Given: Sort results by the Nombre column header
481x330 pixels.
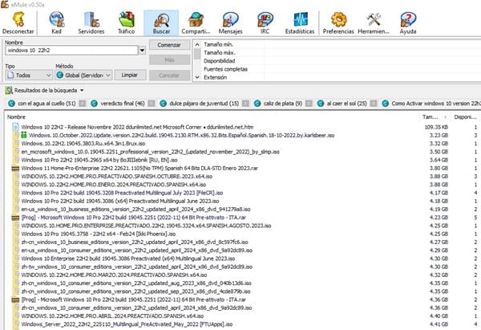Looking at the screenshot, I should 212,117.
